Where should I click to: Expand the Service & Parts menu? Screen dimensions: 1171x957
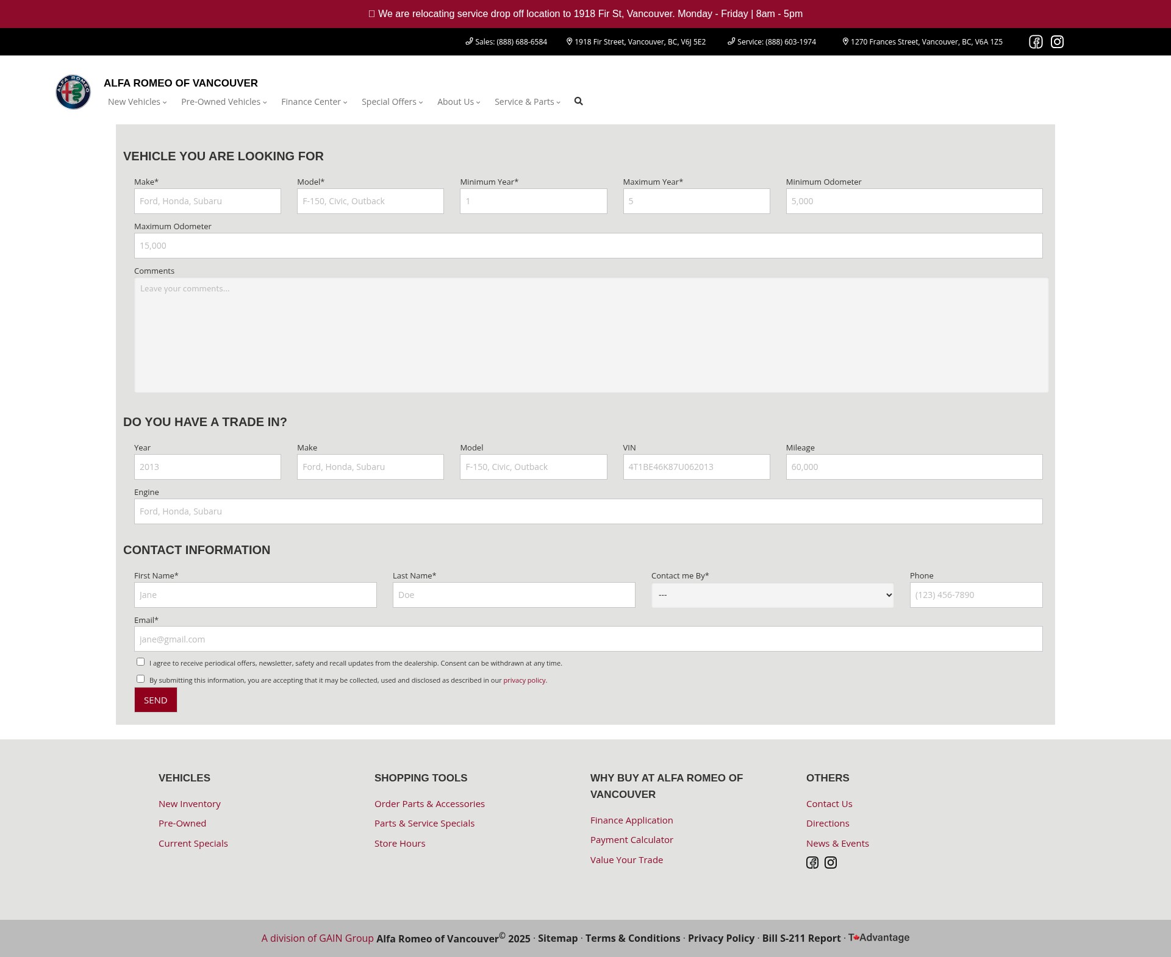click(x=528, y=102)
